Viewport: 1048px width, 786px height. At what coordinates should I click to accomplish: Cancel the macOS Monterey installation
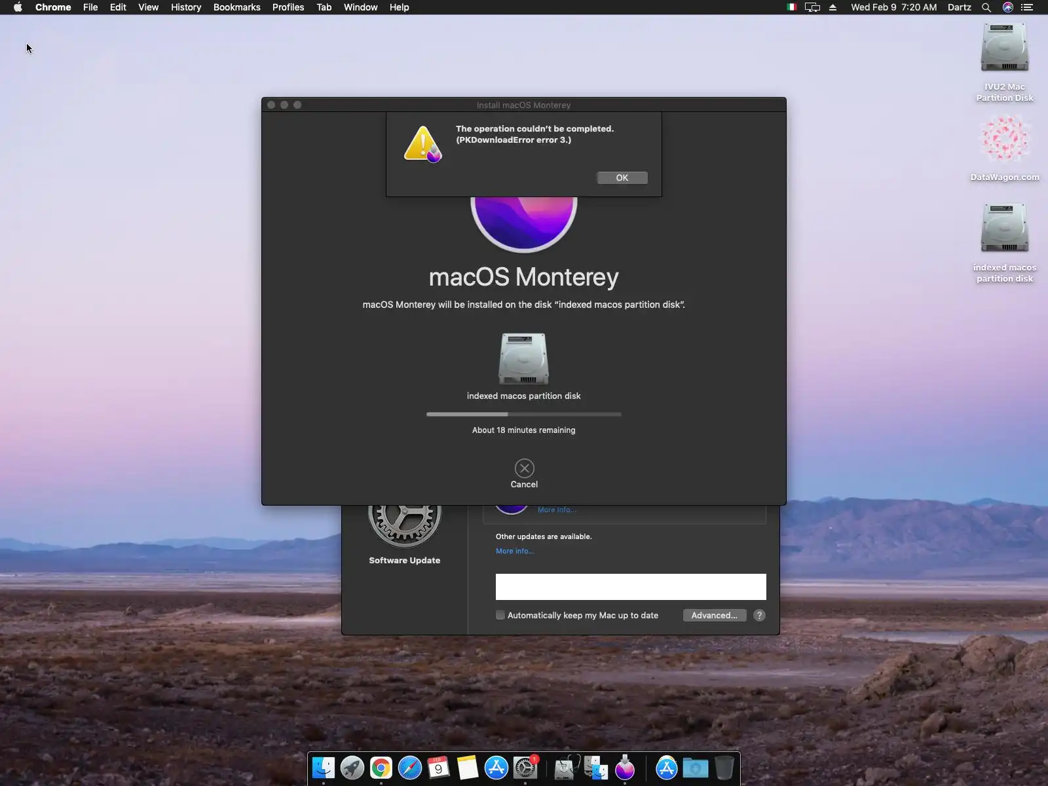pos(524,468)
